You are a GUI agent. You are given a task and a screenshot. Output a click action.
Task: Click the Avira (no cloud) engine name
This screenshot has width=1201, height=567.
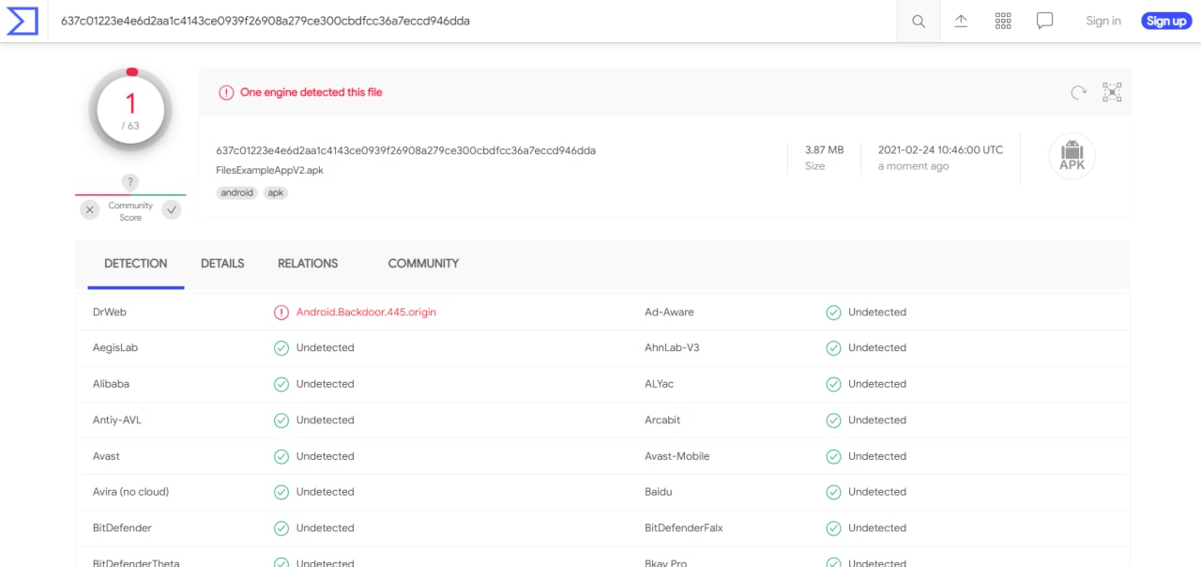[131, 492]
